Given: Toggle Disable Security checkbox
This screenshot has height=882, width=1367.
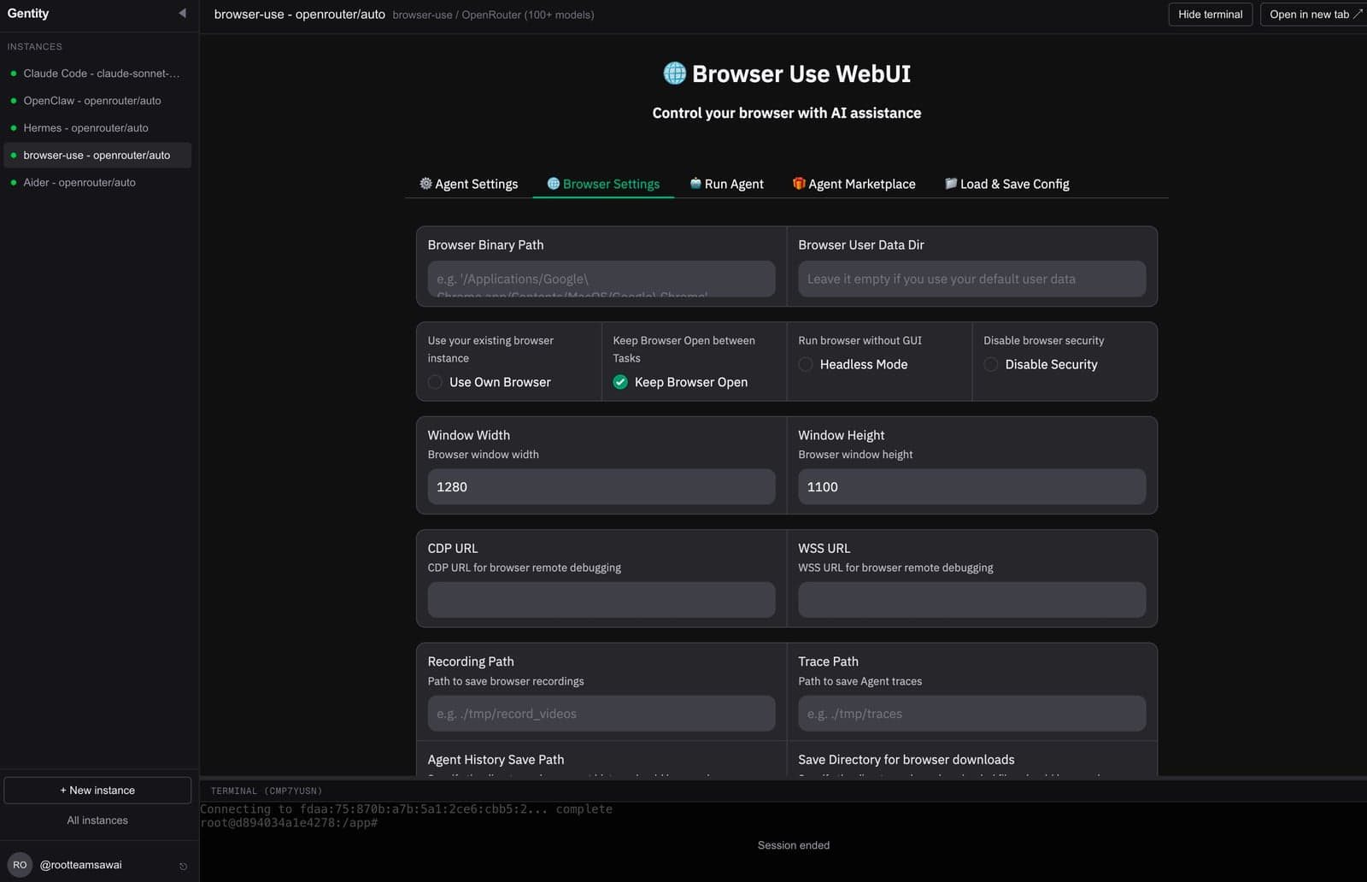Looking at the screenshot, I should tap(991, 364).
